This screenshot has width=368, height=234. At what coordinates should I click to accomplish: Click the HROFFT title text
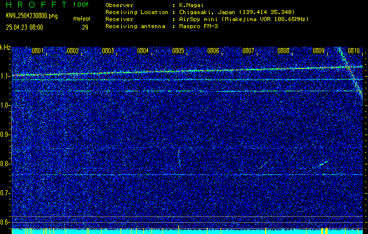pyautogui.click(x=37, y=5)
